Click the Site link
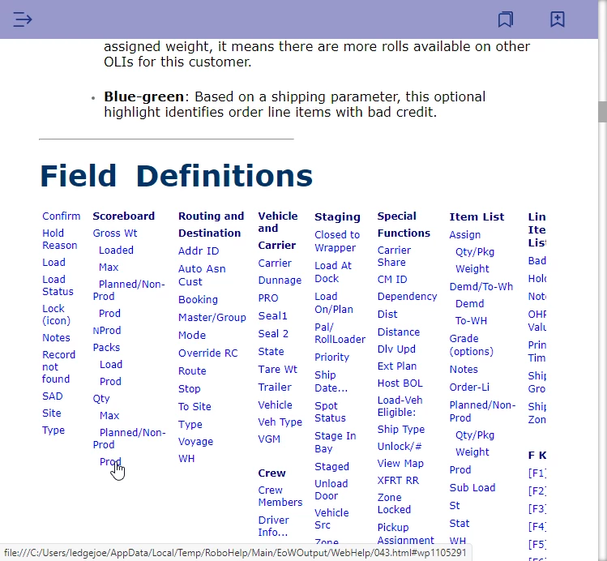 click(x=52, y=413)
